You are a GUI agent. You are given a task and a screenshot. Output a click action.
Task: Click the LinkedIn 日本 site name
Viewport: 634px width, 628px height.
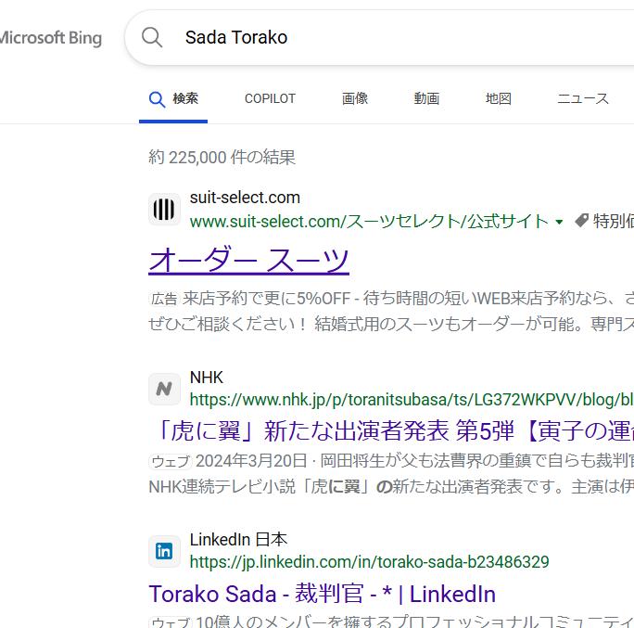click(x=238, y=539)
